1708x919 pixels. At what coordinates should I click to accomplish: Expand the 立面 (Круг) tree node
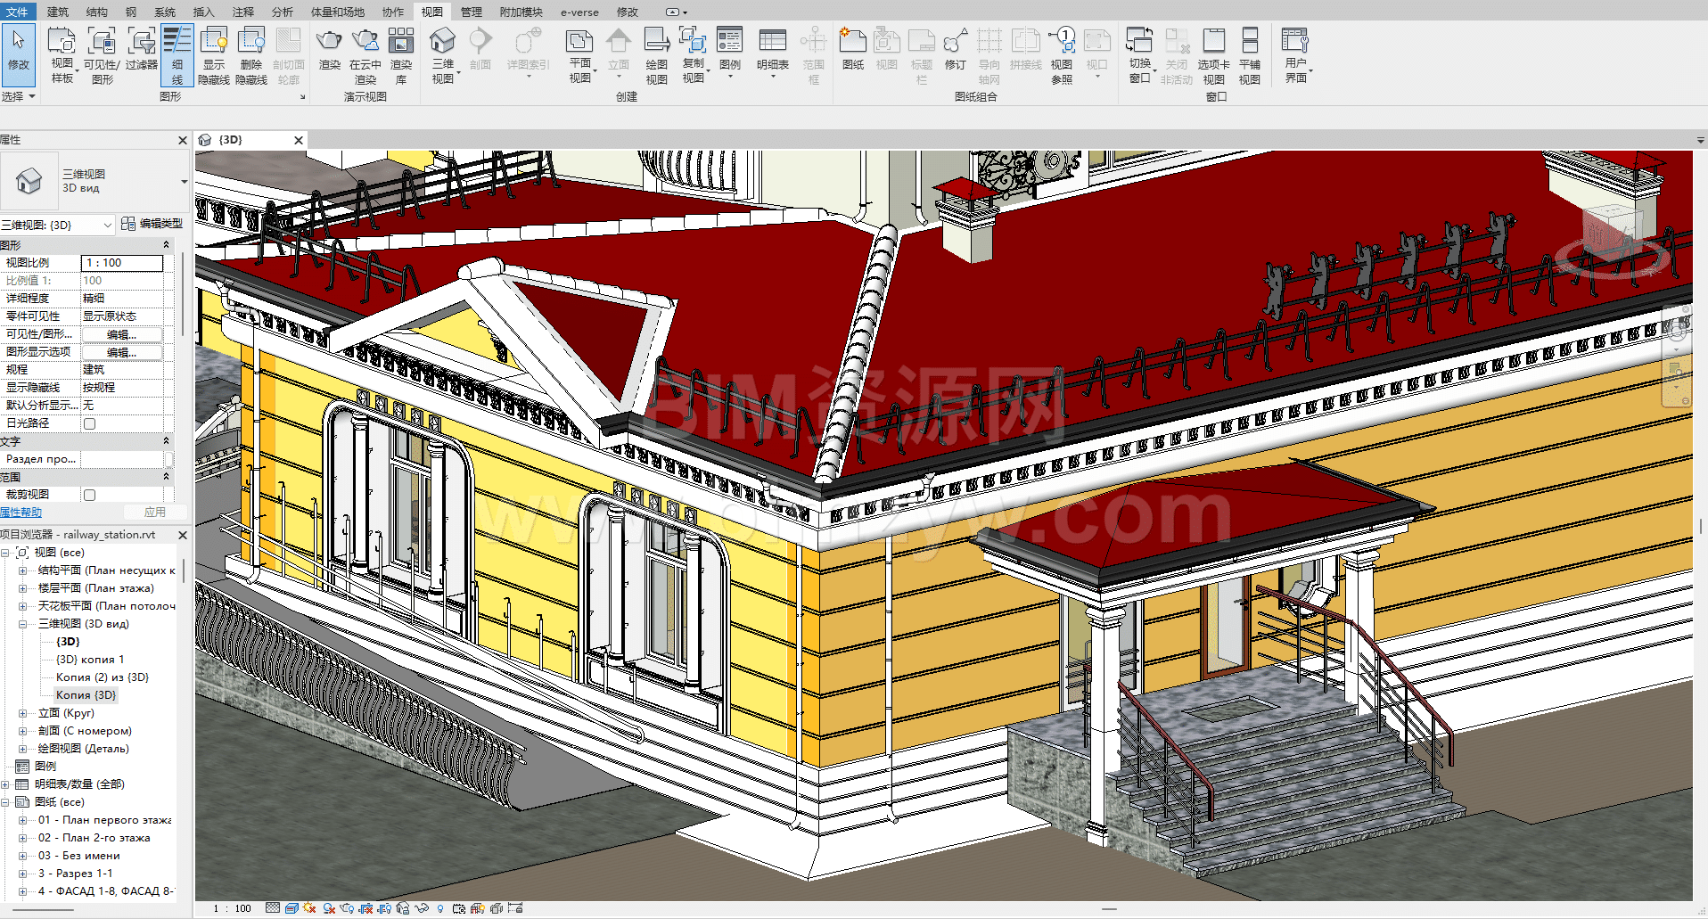point(23,713)
